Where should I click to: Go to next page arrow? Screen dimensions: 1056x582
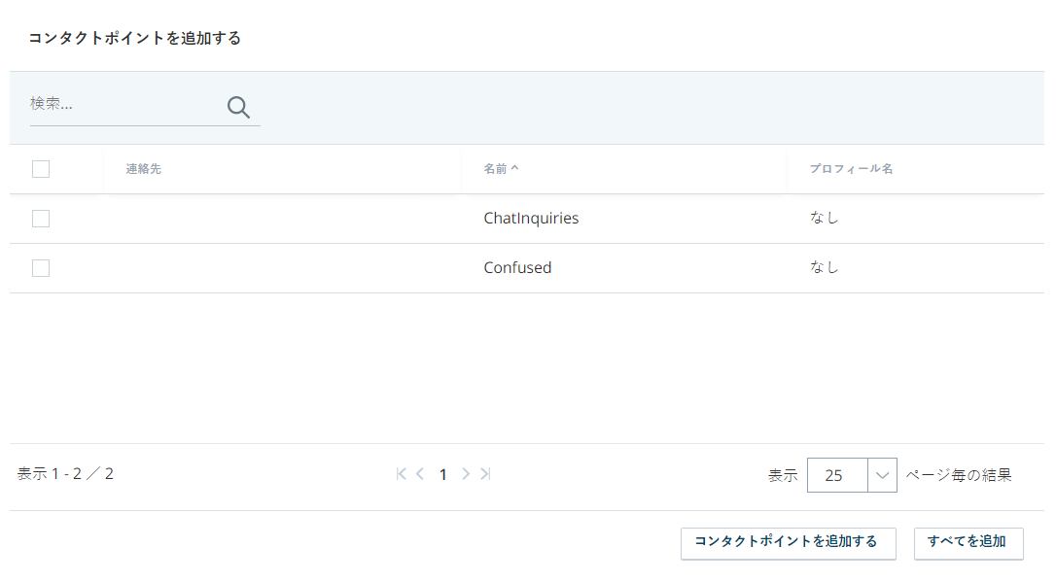[x=466, y=474]
